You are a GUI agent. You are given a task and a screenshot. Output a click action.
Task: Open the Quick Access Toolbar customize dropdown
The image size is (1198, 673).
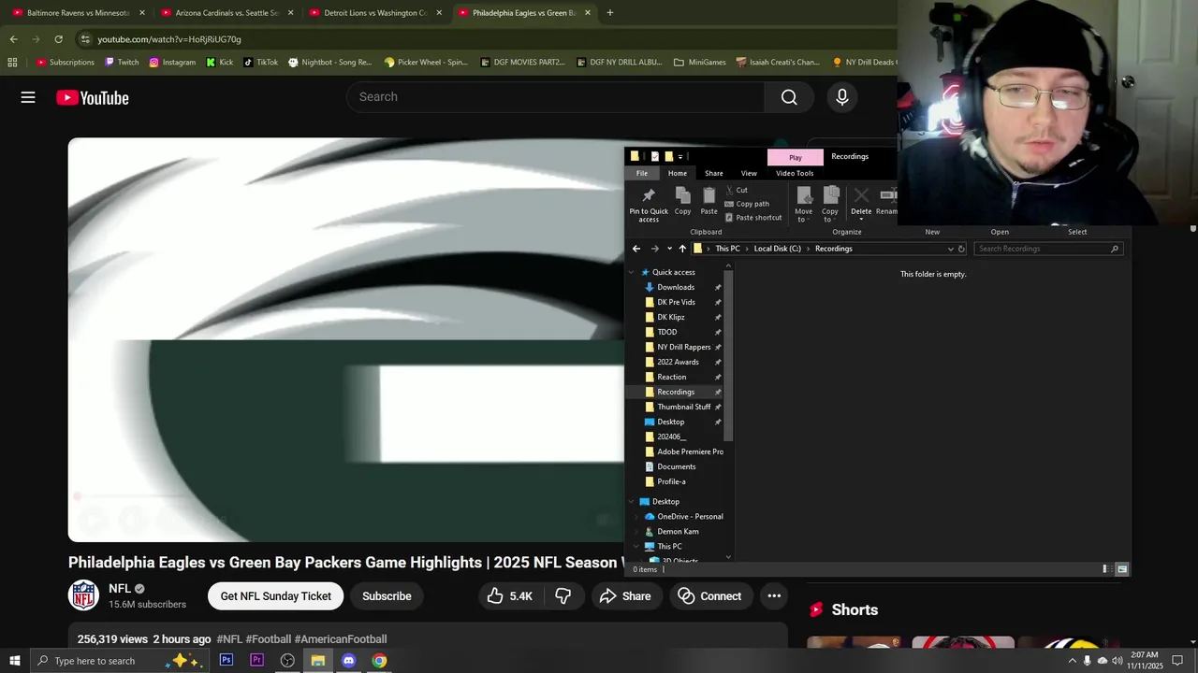click(680, 156)
